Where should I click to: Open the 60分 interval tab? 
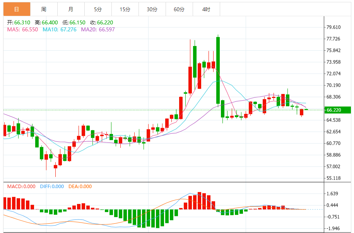click(179, 9)
